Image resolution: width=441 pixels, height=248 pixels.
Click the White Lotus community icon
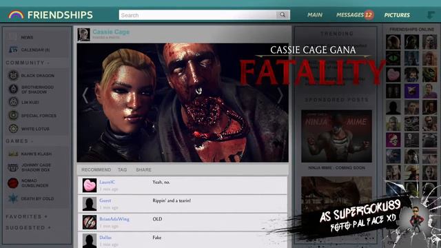pos(13,129)
